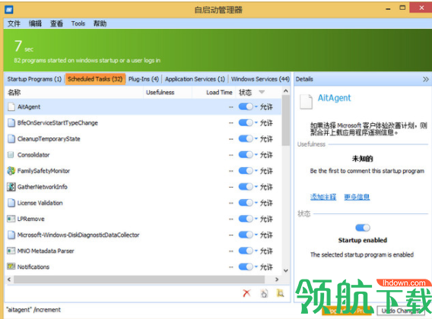Open the 文件 menu
432x319 pixels.
pos(14,24)
